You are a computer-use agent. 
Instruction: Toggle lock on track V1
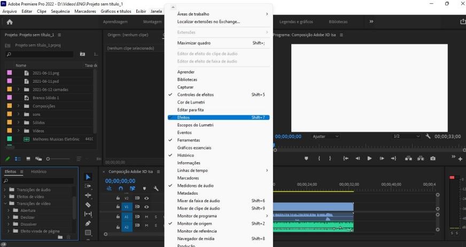pyautogui.click(x=118, y=207)
